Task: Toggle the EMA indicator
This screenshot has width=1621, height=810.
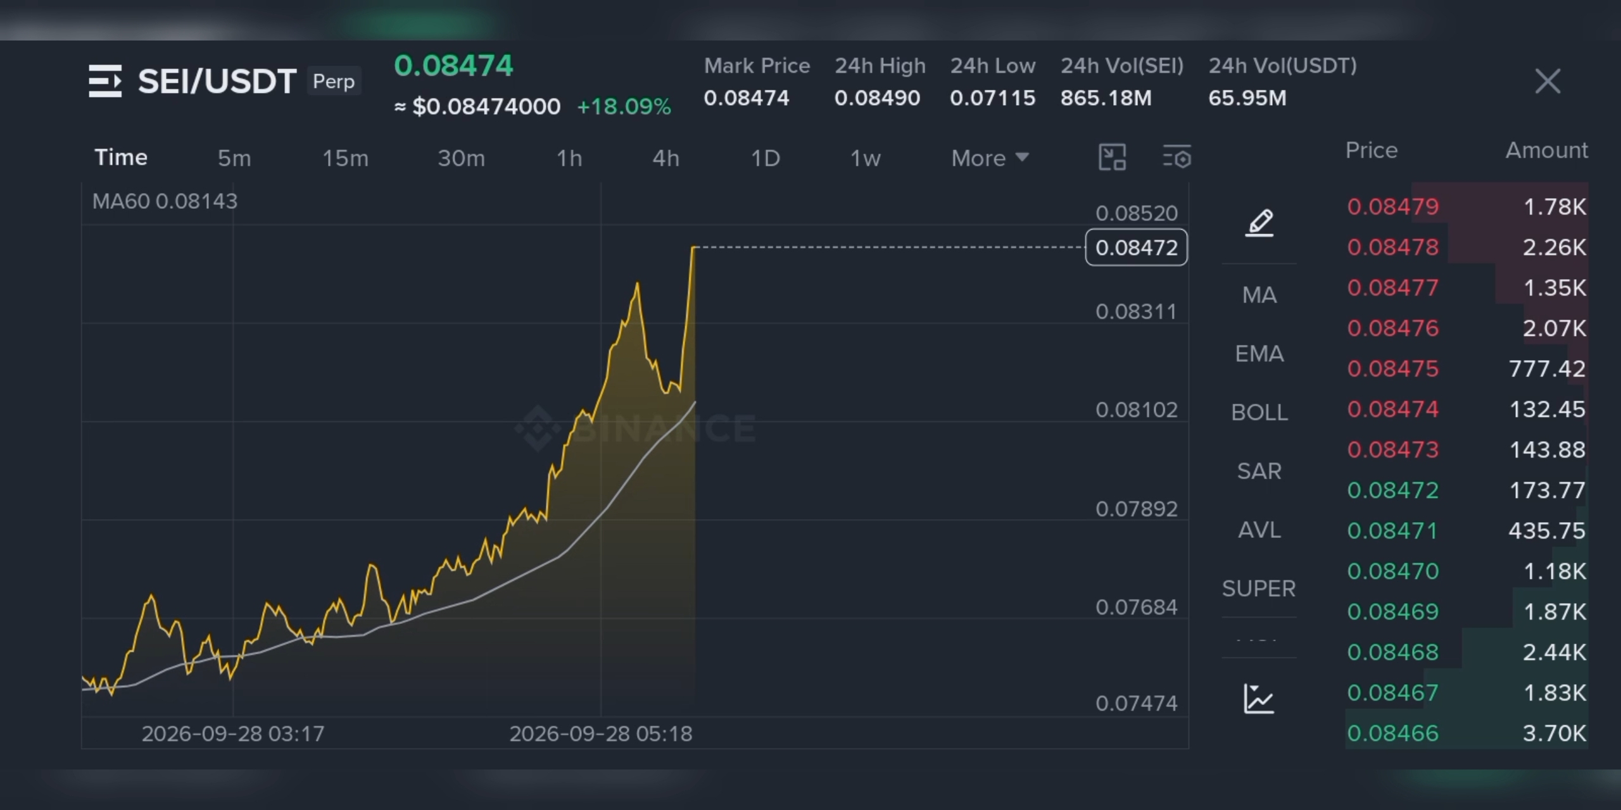Action: [x=1259, y=353]
